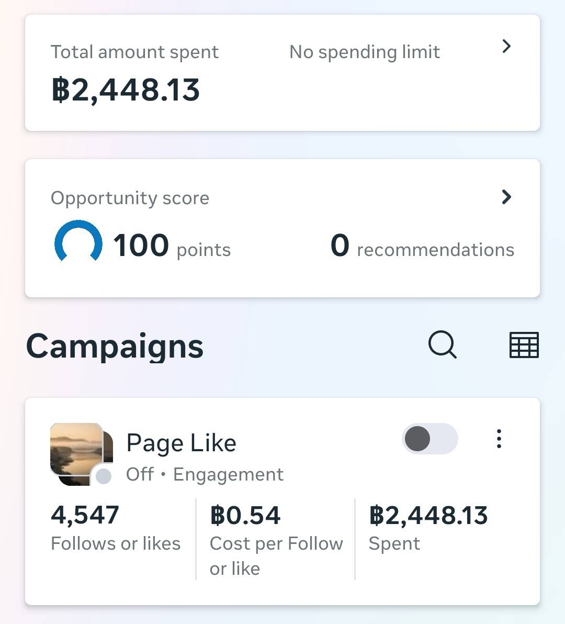Image resolution: width=565 pixels, height=624 pixels.
Task: Click the opportunity score gauge icon
Action: 78,242
